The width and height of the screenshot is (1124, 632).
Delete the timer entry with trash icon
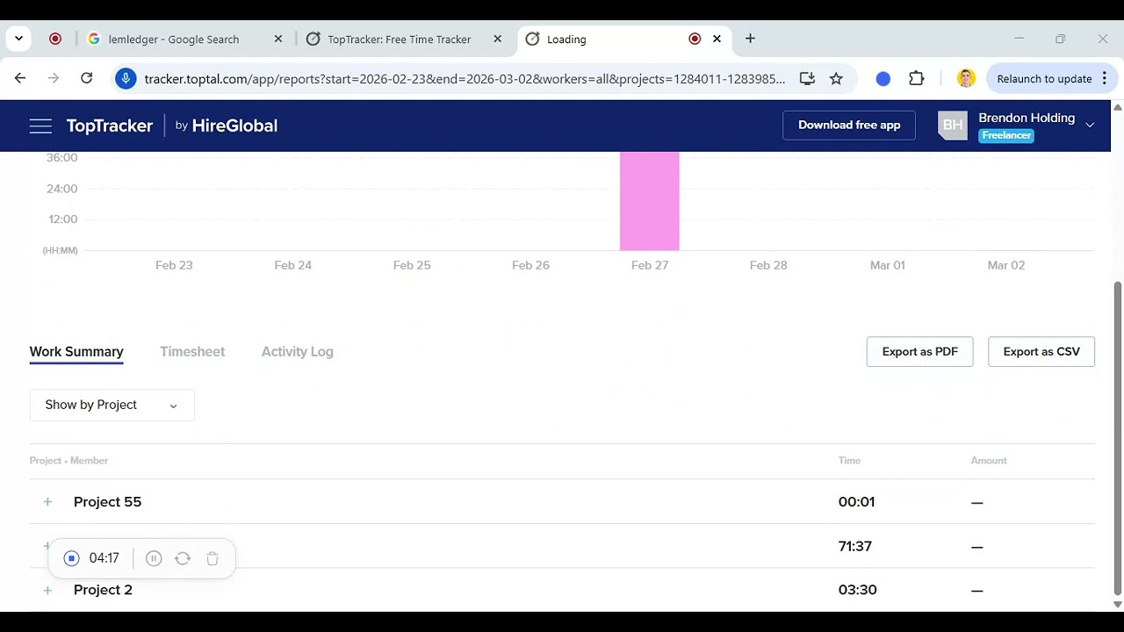(x=212, y=558)
